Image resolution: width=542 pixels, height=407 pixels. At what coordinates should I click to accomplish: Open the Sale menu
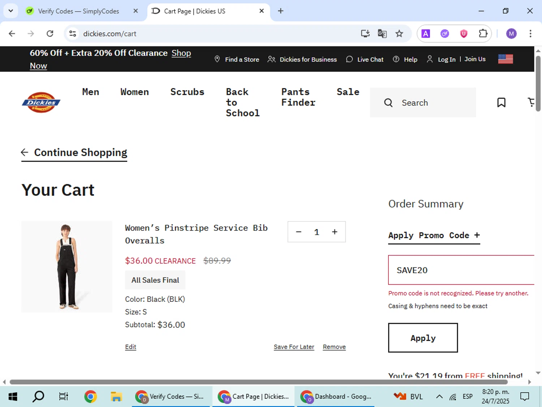point(348,92)
